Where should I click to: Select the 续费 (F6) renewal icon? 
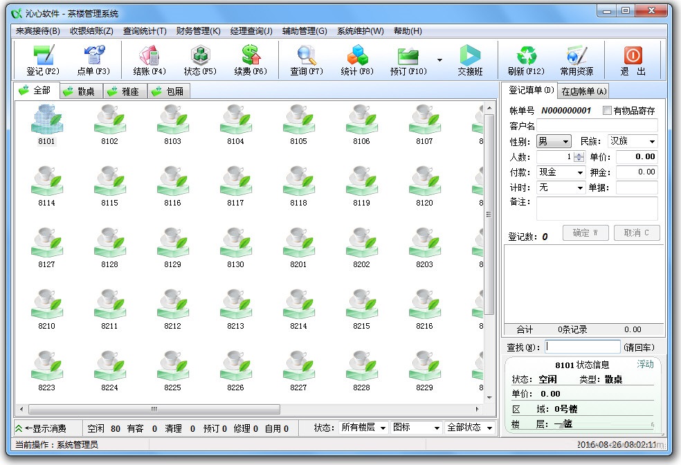[249, 60]
